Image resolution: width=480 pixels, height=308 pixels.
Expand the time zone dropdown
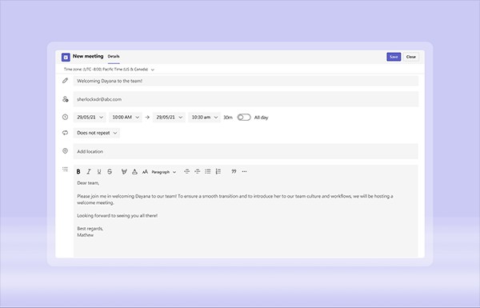(109, 70)
